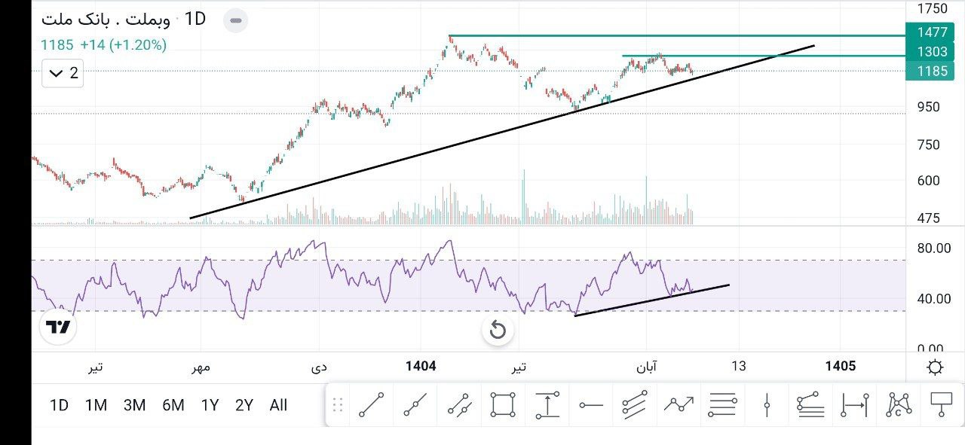Image resolution: width=965 pixels, height=445 pixels.
Task: Select the 1Y range button
Action: (x=210, y=404)
